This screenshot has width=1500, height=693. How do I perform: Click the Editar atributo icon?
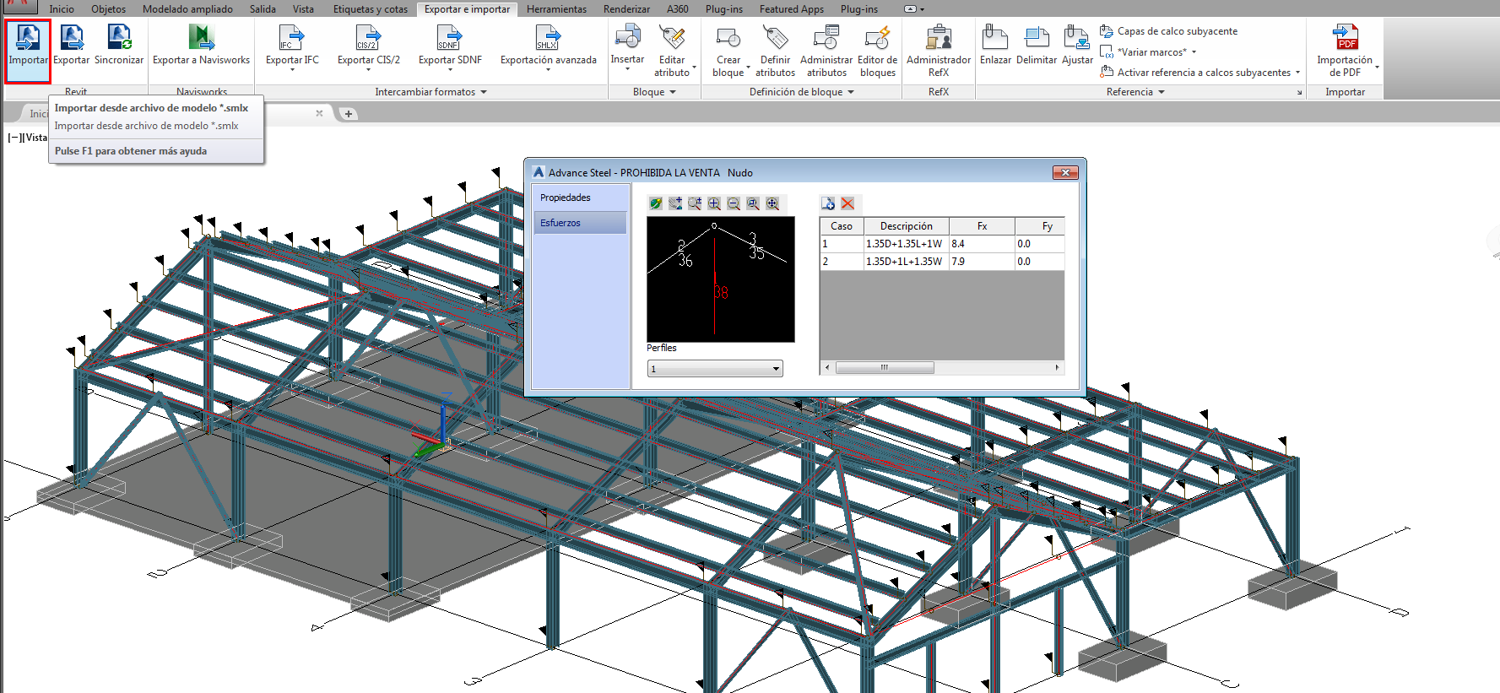[672, 37]
